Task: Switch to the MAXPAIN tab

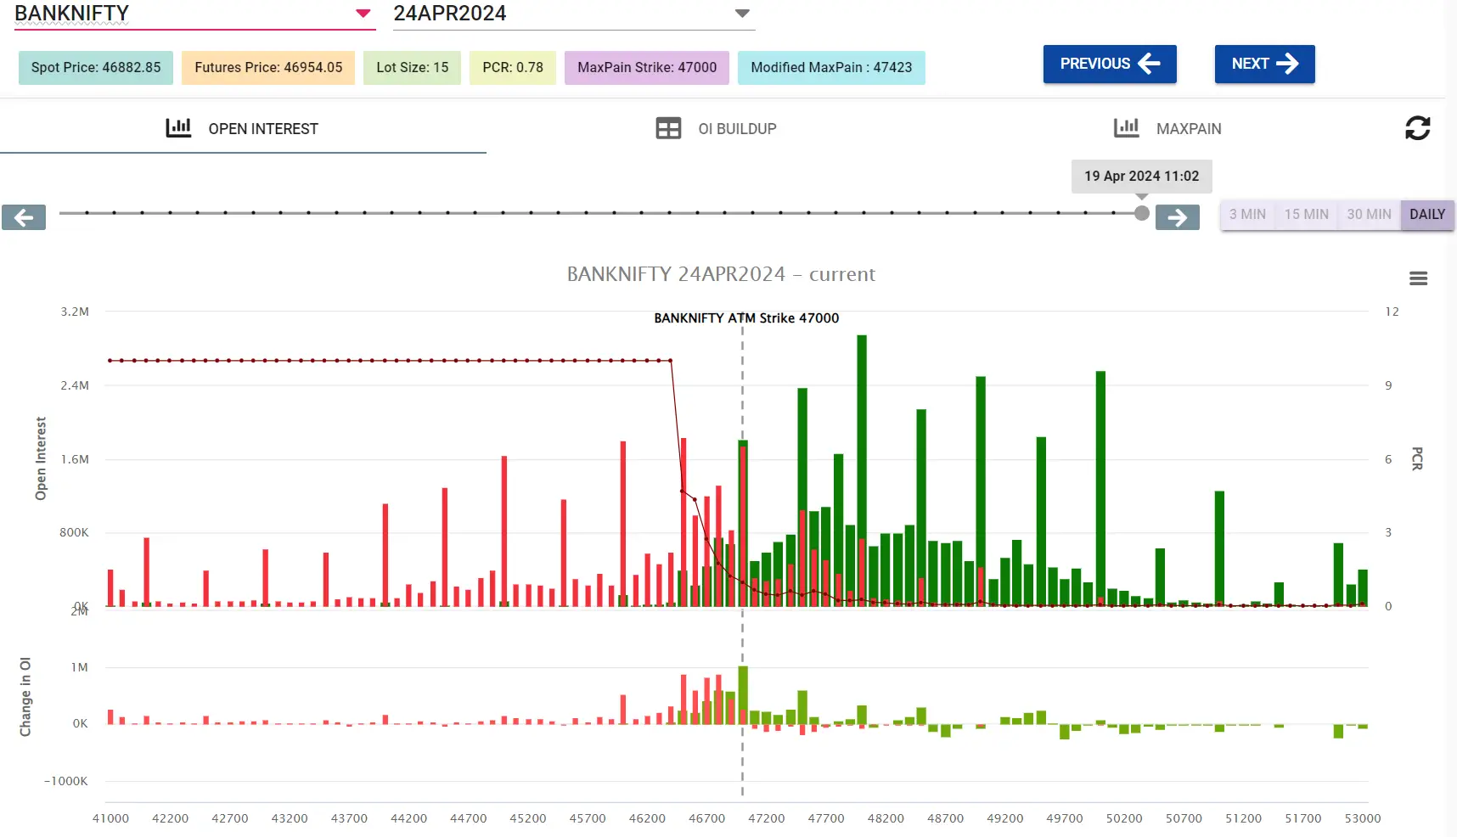Action: (1168, 128)
